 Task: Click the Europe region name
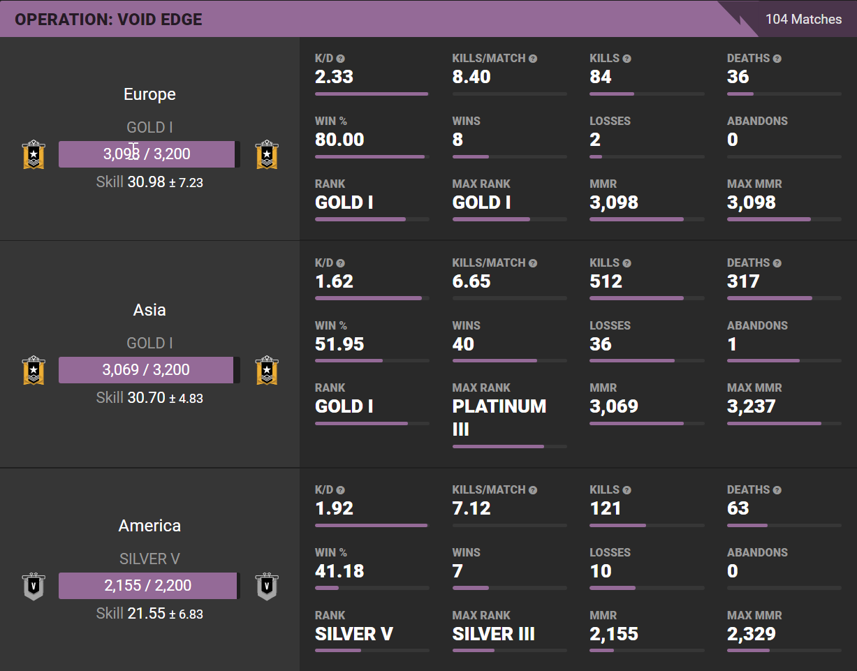149,94
